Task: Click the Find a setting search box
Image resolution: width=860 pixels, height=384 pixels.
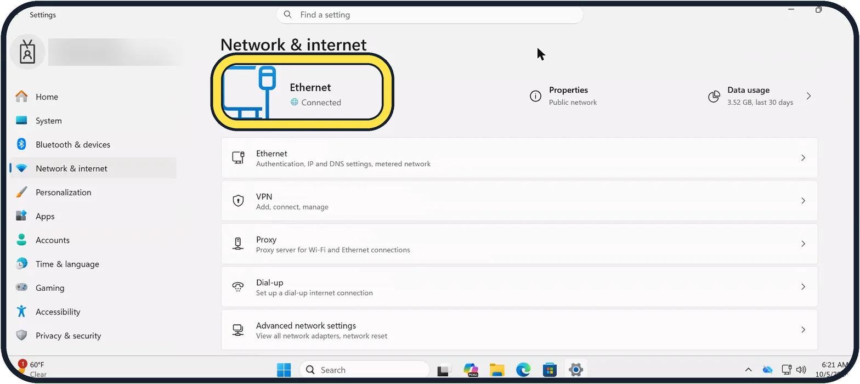Action: click(x=429, y=15)
